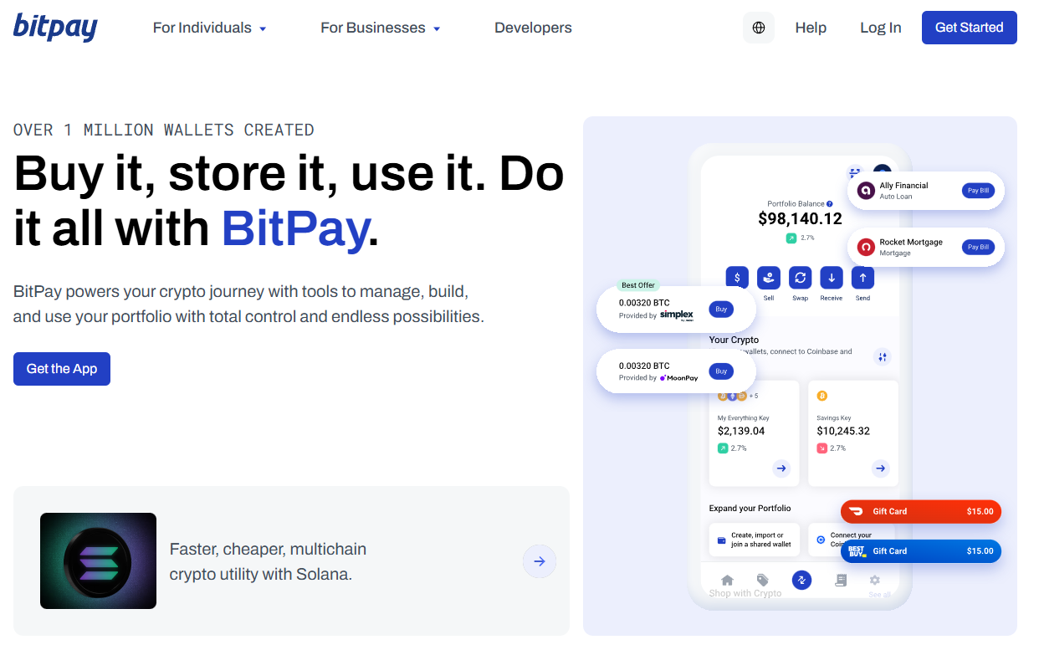Open the language globe selector

(x=759, y=28)
